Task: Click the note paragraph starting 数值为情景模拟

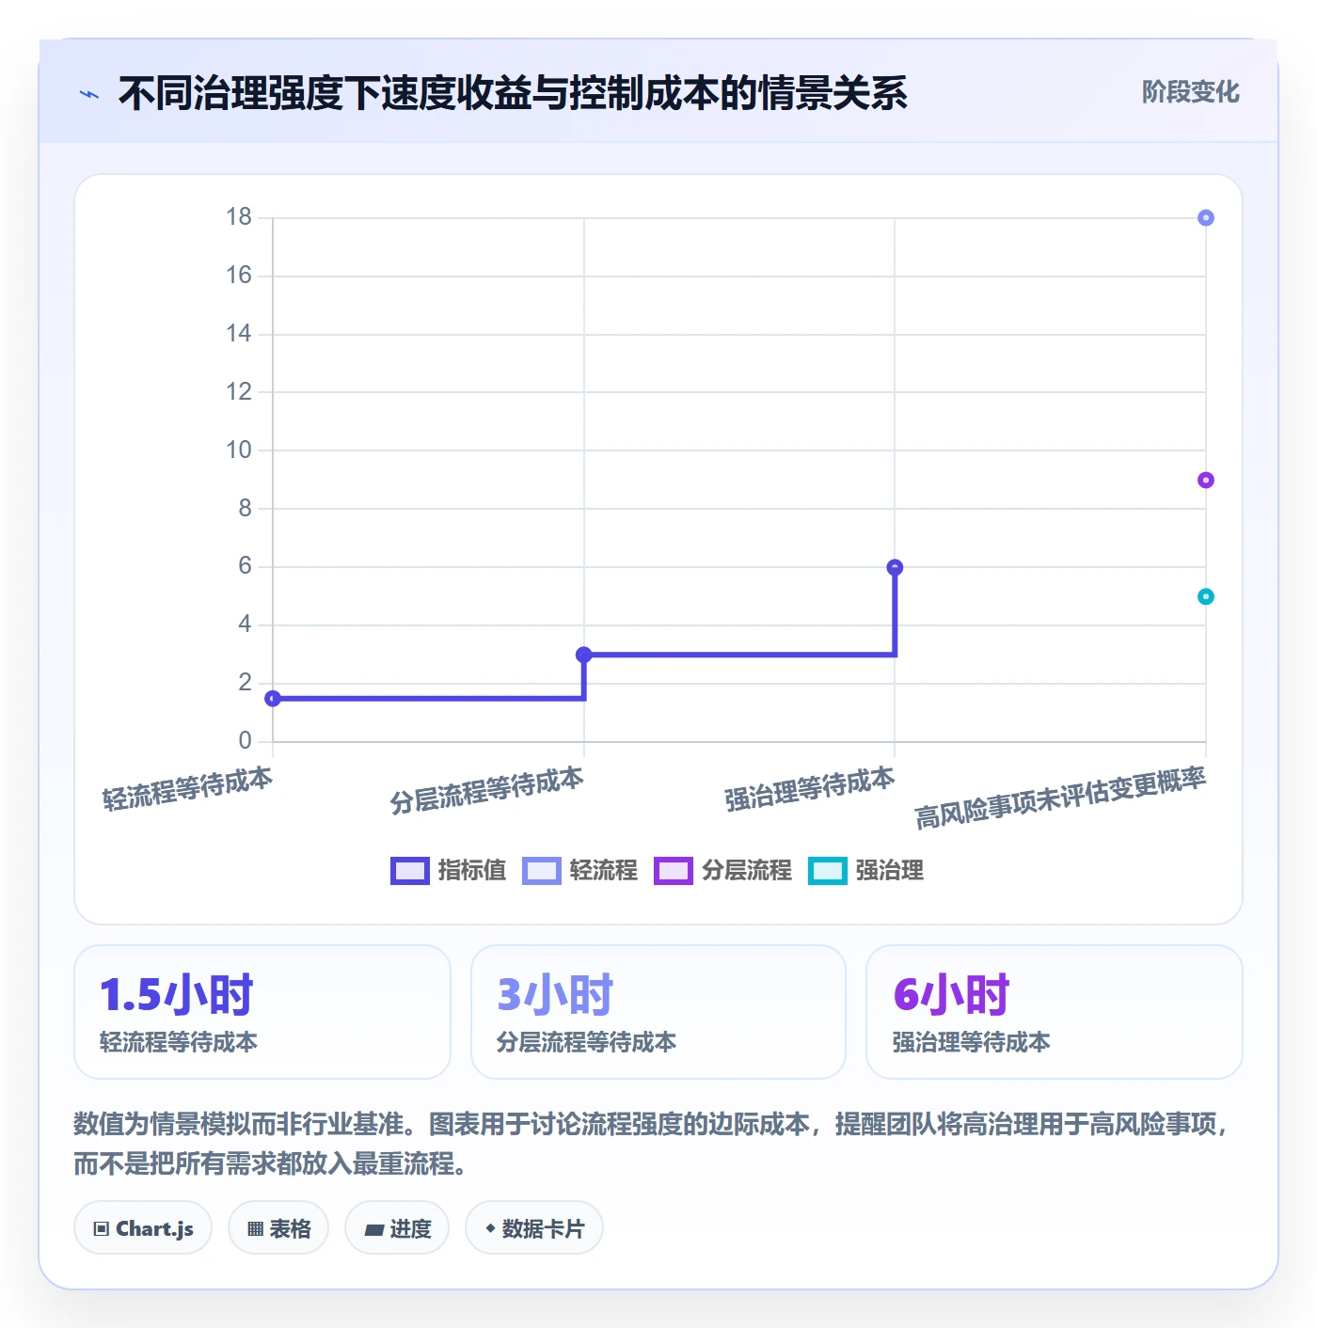Action: pos(653,1144)
